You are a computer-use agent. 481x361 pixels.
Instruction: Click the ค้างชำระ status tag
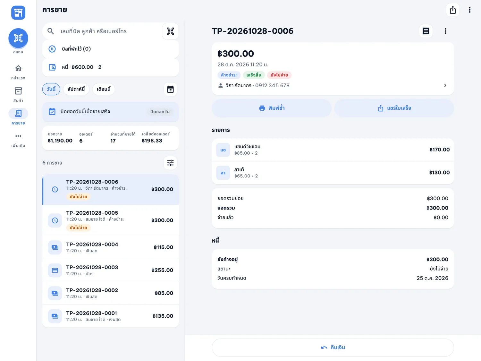pyautogui.click(x=229, y=75)
